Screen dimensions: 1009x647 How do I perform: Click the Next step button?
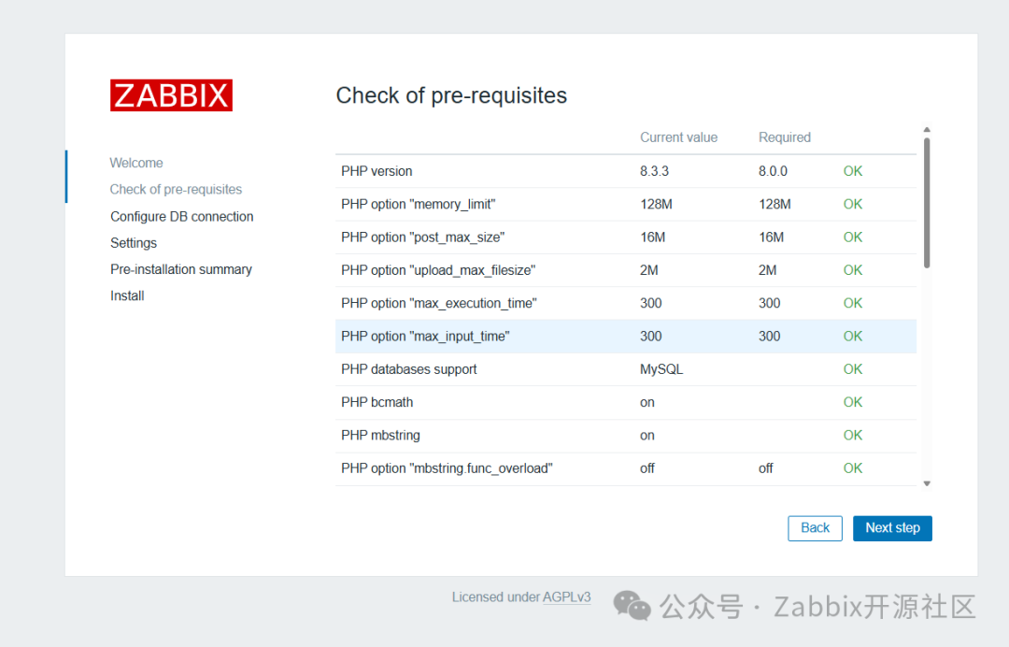pos(892,528)
